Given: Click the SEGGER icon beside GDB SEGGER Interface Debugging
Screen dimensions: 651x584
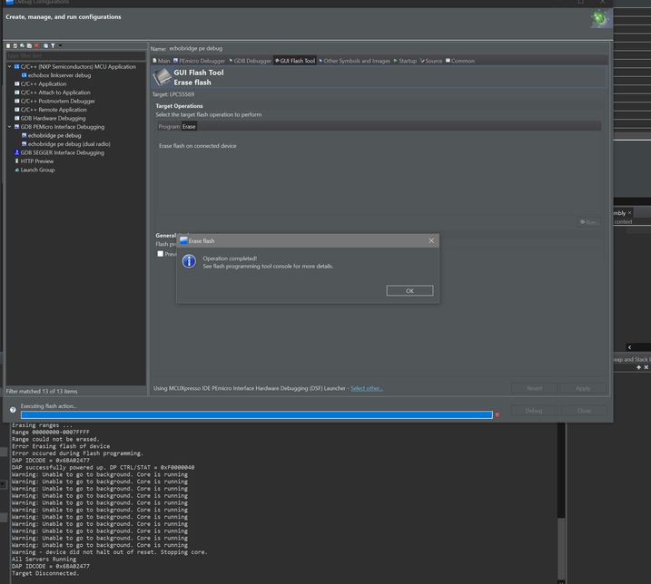Looking at the screenshot, I should pyautogui.click(x=17, y=152).
